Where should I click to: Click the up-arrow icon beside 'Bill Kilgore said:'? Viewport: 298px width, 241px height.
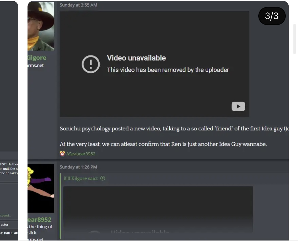(103, 178)
